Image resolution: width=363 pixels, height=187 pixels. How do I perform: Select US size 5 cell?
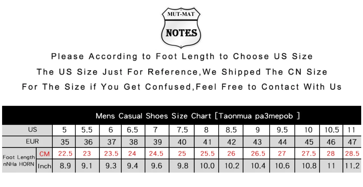pos(64,130)
